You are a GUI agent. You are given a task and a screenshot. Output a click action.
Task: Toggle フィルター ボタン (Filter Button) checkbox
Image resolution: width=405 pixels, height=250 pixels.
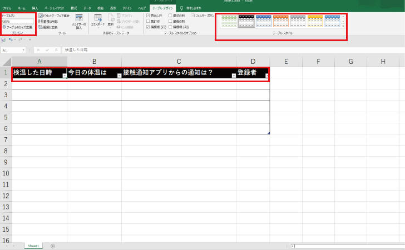click(x=192, y=16)
